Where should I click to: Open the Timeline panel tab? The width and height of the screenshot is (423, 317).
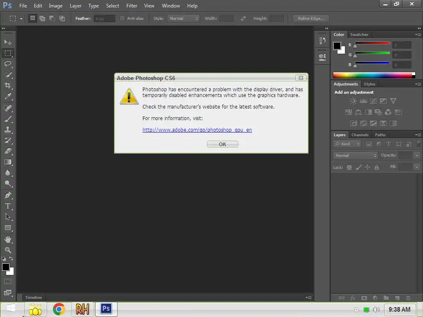click(33, 297)
